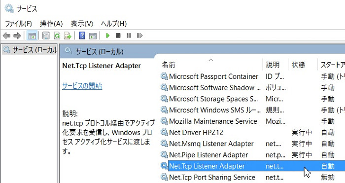Open the blue Help question mark icon
345x183 pixels.
coord(82,36)
